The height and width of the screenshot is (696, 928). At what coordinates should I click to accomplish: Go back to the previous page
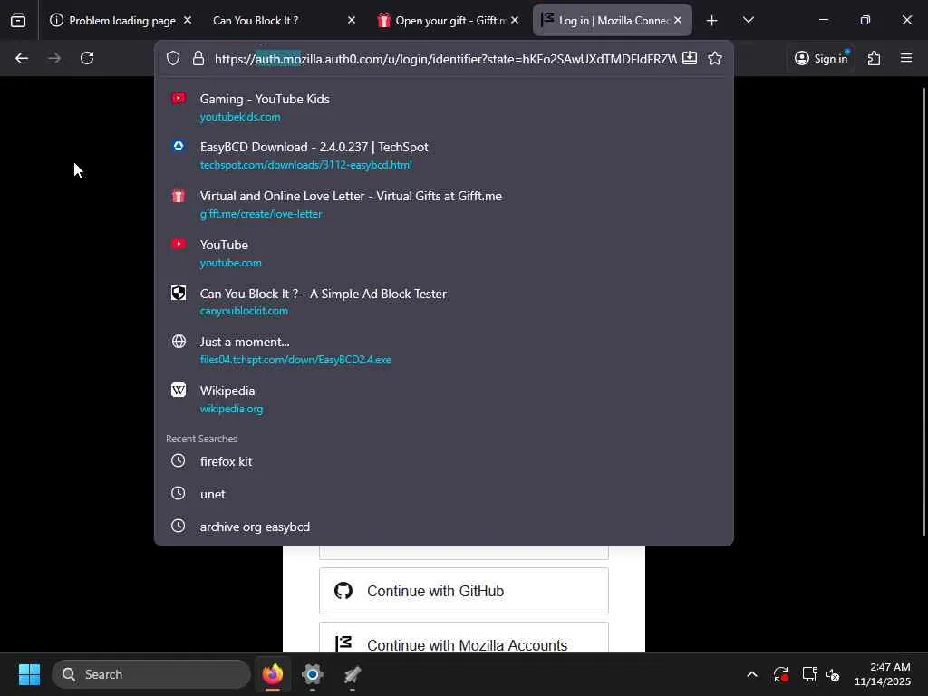click(22, 58)
